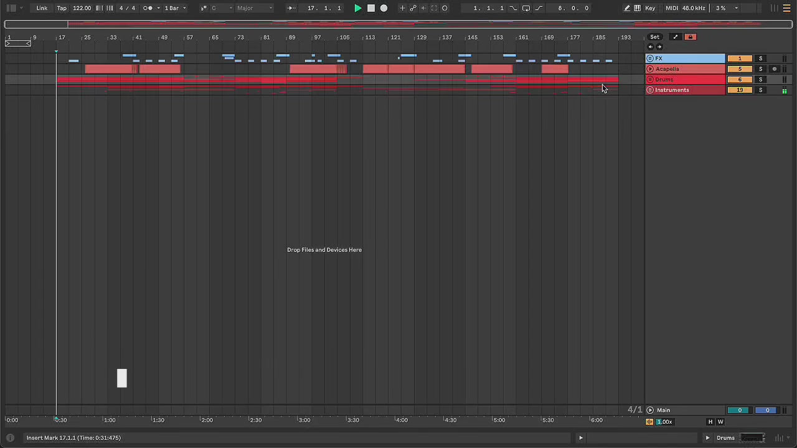
Task: Open the 1 Bar quantization dropdown
Action: pos(175,8)
